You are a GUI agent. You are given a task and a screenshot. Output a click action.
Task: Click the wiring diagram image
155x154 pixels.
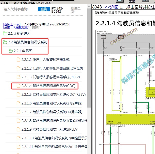coord(125,92)
